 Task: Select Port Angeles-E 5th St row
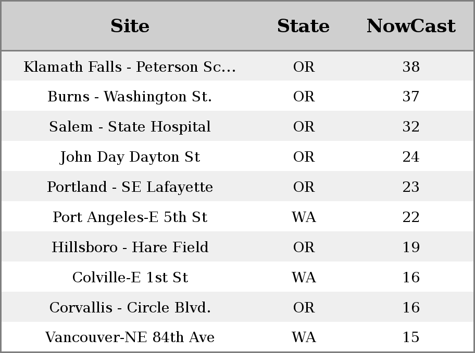click(130, 217)
